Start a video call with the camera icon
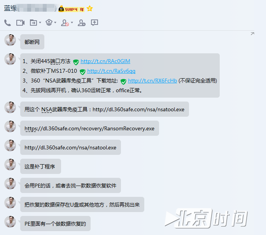Screen dimensions: 266x235 20,23
